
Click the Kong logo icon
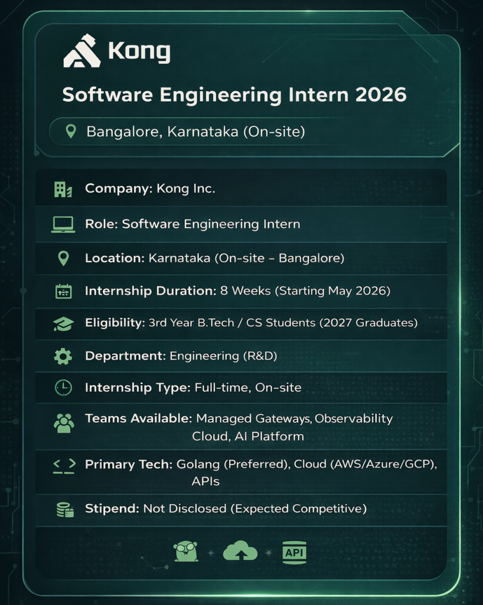[81, 51]
